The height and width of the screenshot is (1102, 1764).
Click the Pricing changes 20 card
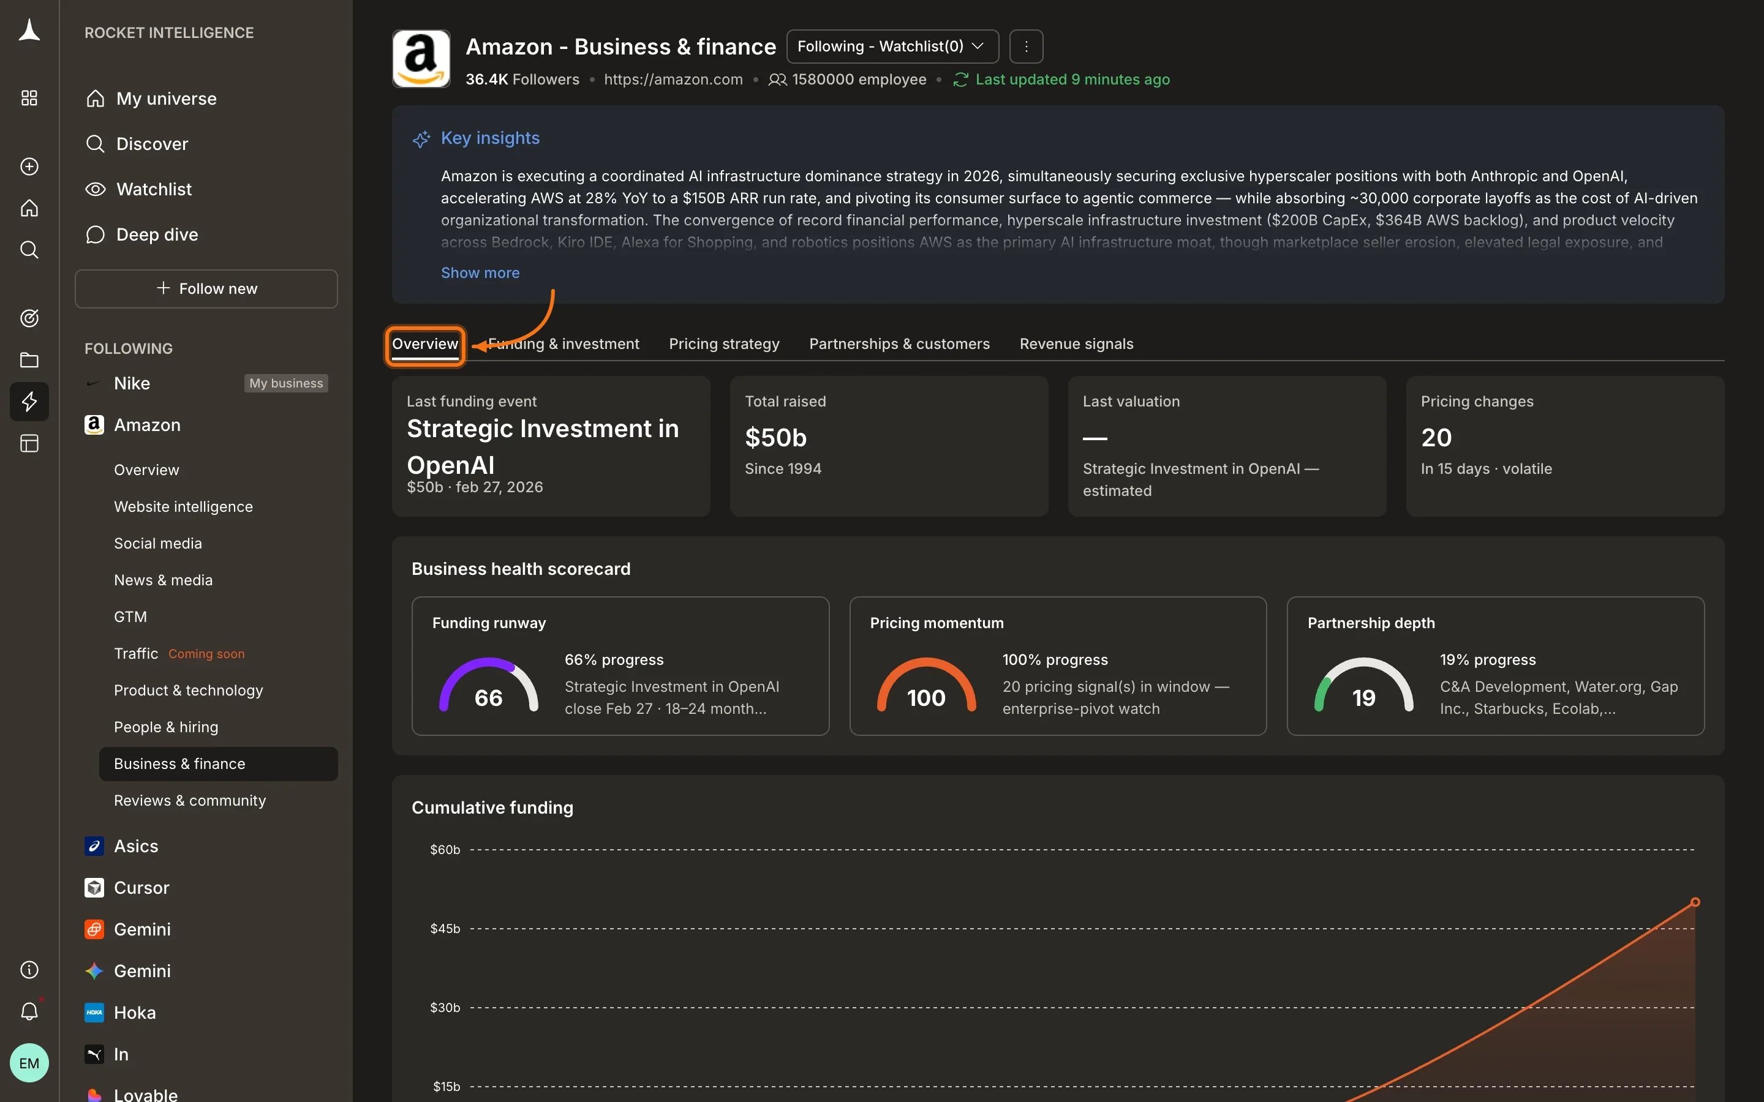click(x=1565, y=446)
